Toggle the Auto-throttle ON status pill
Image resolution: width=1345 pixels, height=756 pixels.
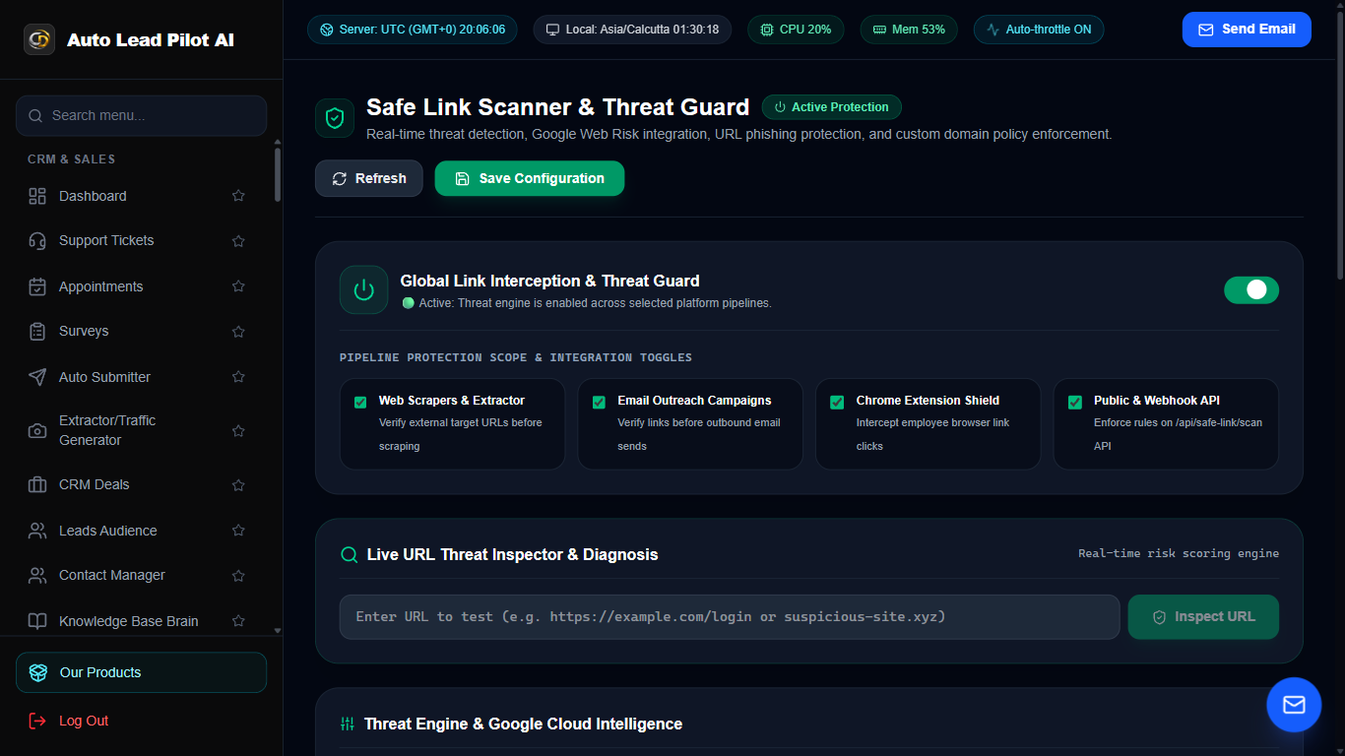[1039, 30]
